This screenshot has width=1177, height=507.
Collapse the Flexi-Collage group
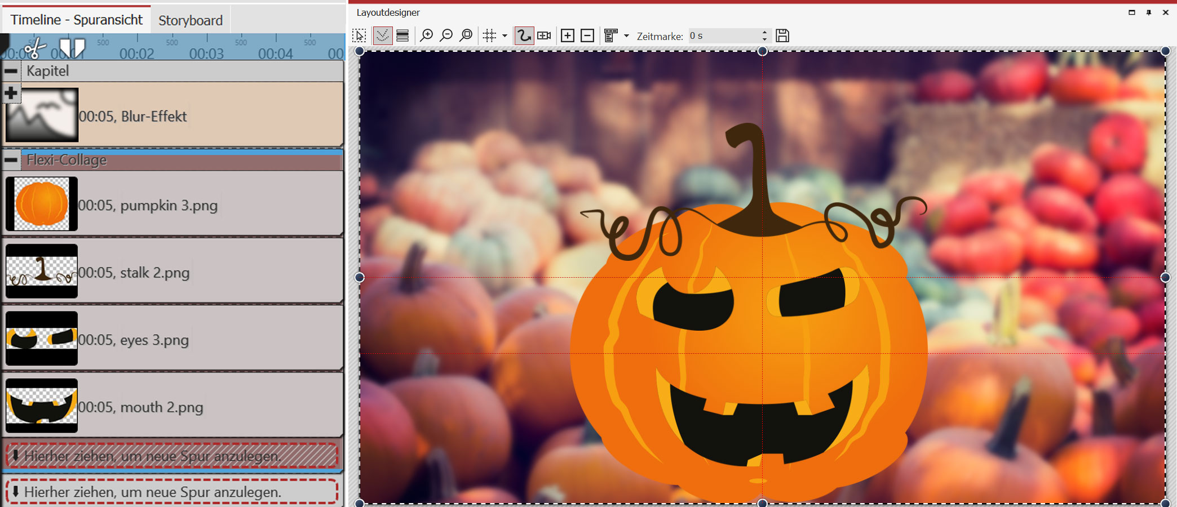[x=11, y=160]
